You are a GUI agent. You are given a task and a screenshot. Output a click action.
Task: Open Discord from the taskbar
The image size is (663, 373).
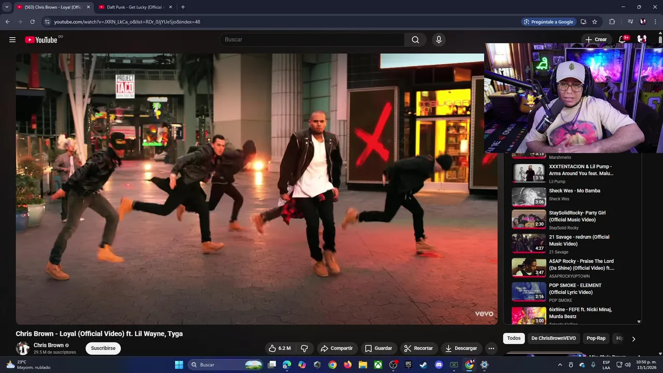coord(439,365)
